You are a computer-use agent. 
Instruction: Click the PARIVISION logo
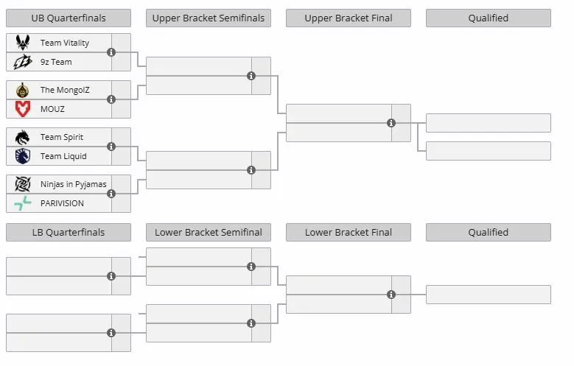(x=23, y=203)
